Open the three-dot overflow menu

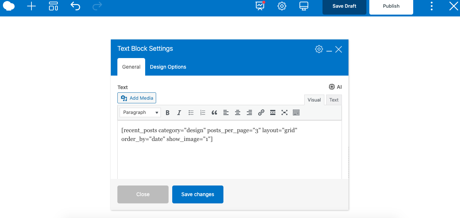(431, 6)
